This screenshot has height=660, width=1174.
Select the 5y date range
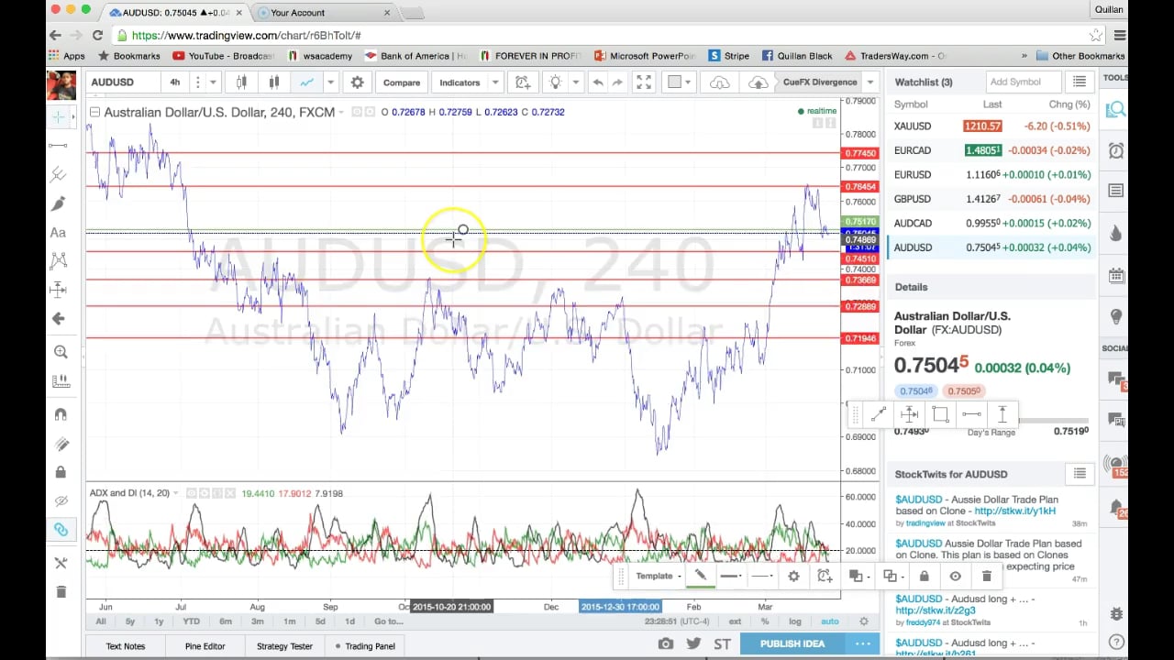point(129,621)
